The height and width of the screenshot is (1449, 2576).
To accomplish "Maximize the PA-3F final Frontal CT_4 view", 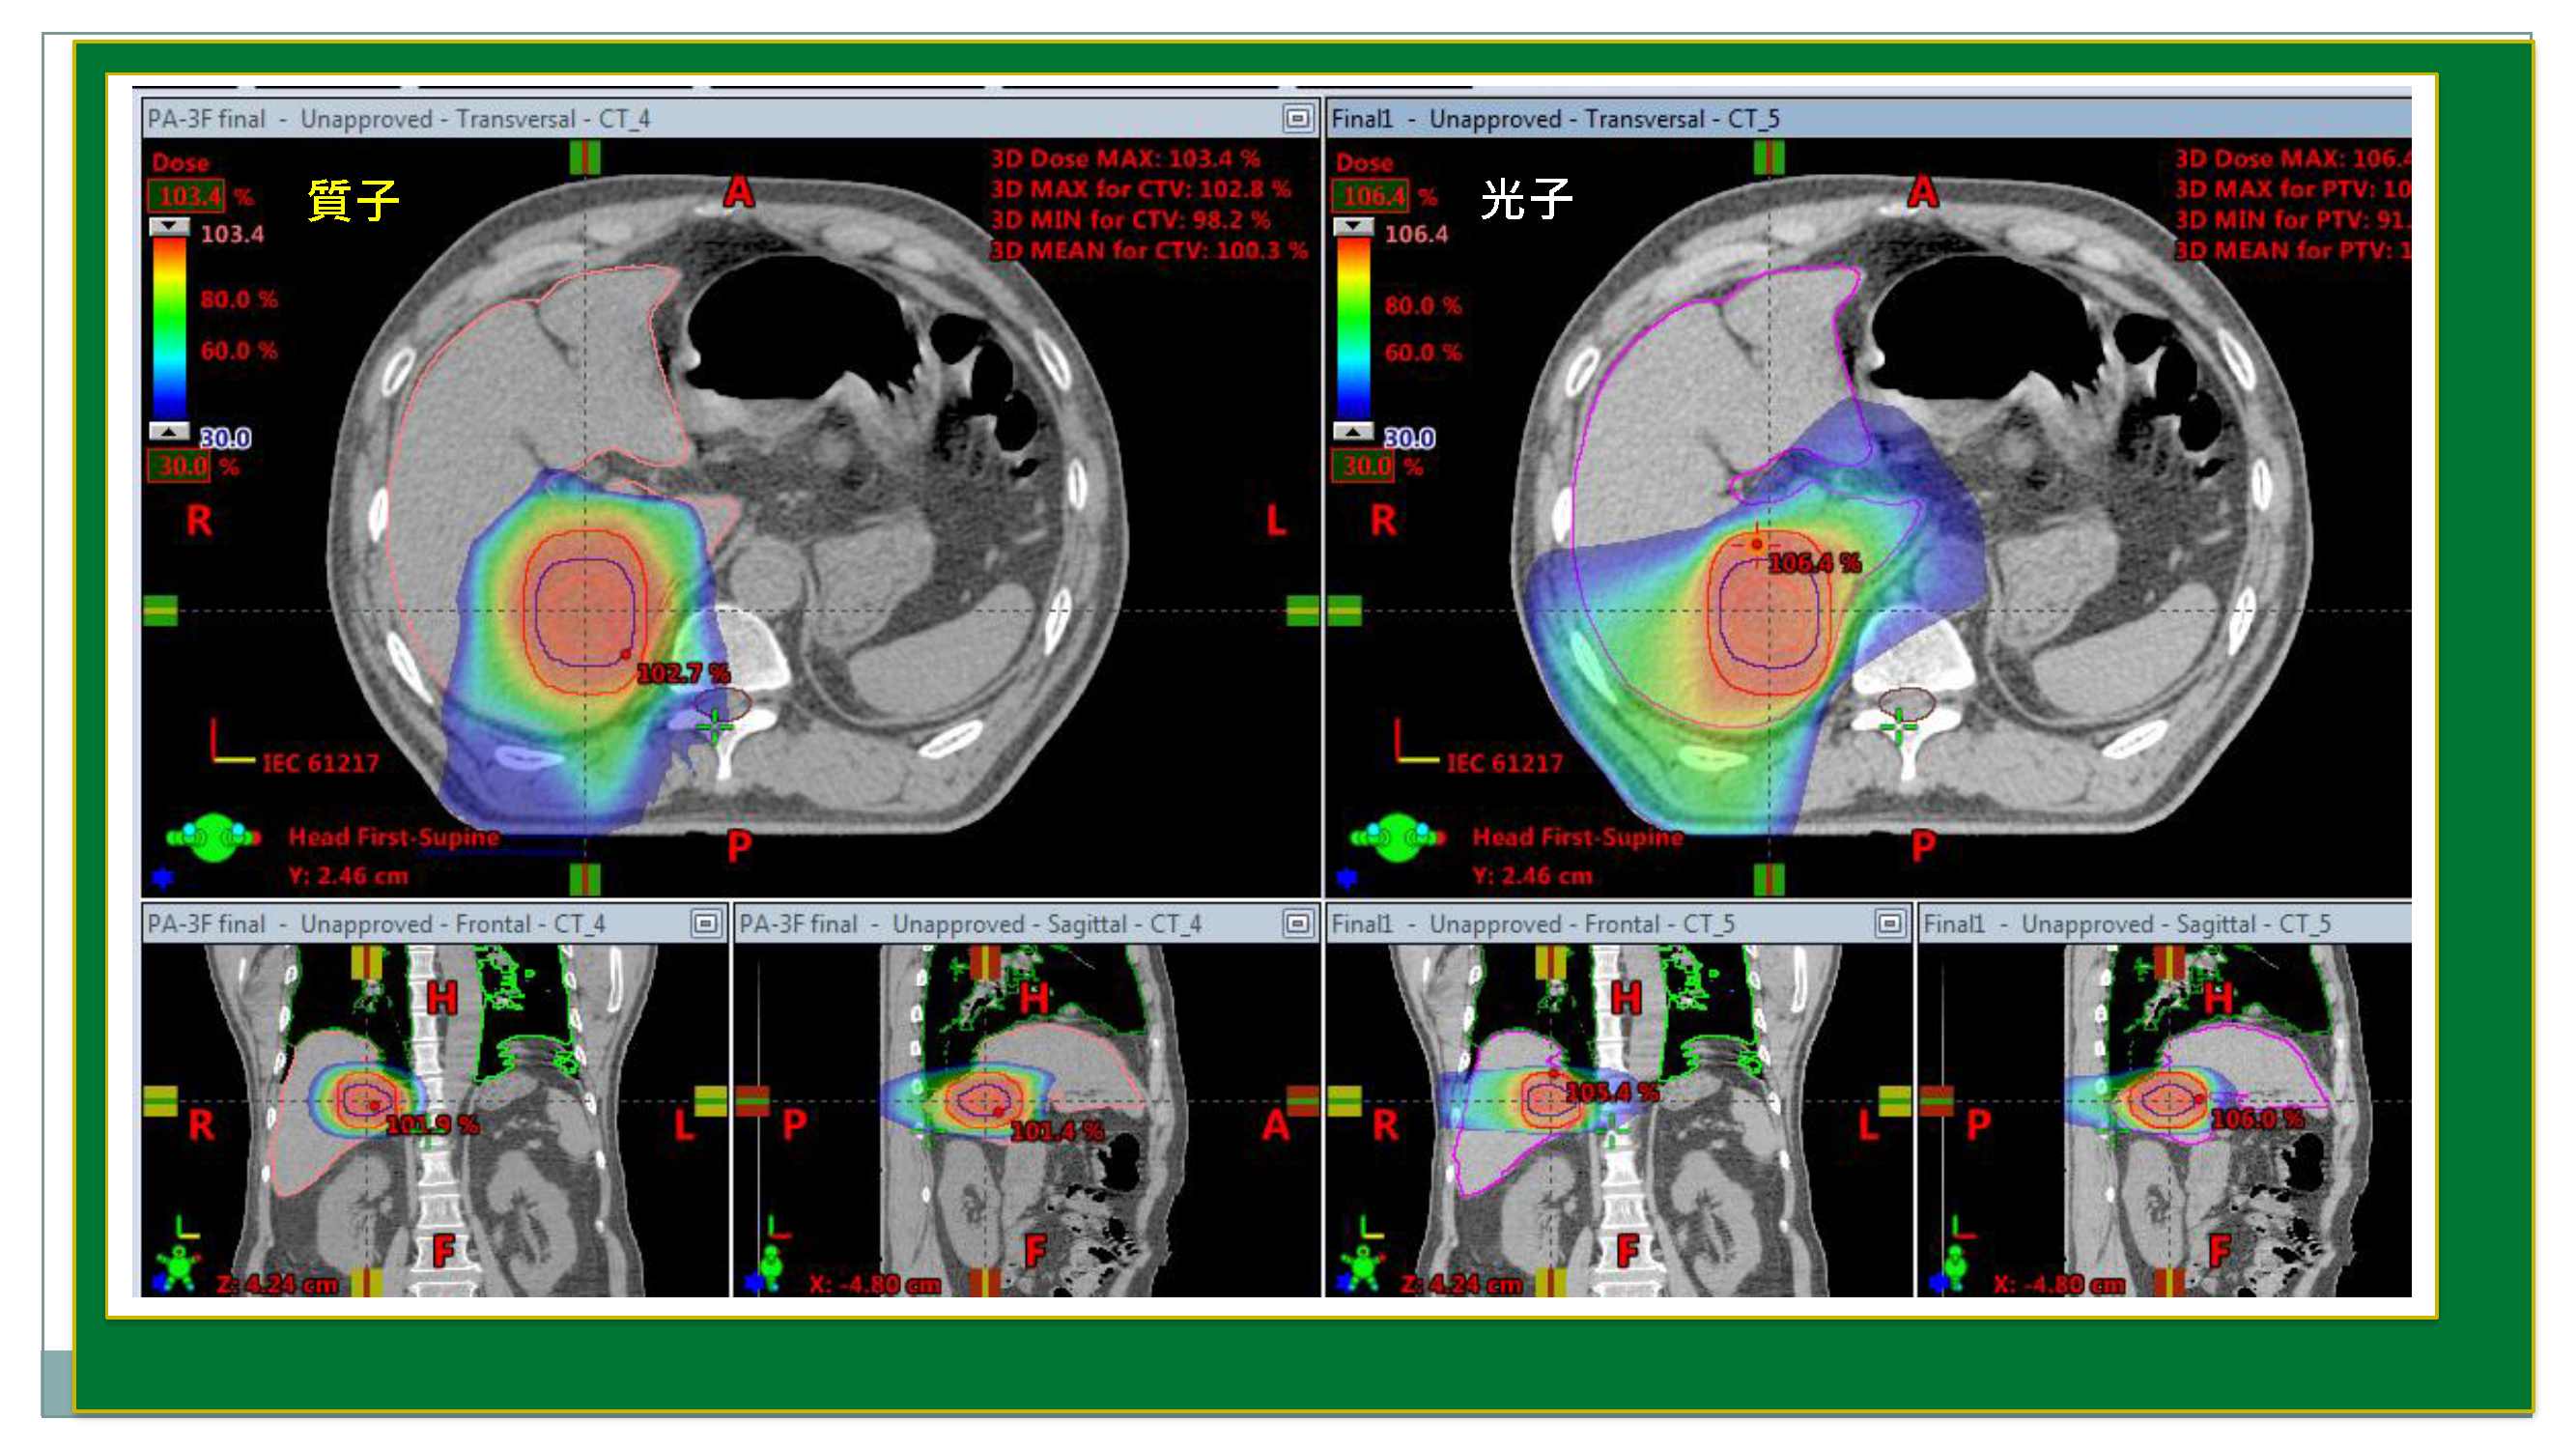I will pyautogui.click(x=705, y=923).
